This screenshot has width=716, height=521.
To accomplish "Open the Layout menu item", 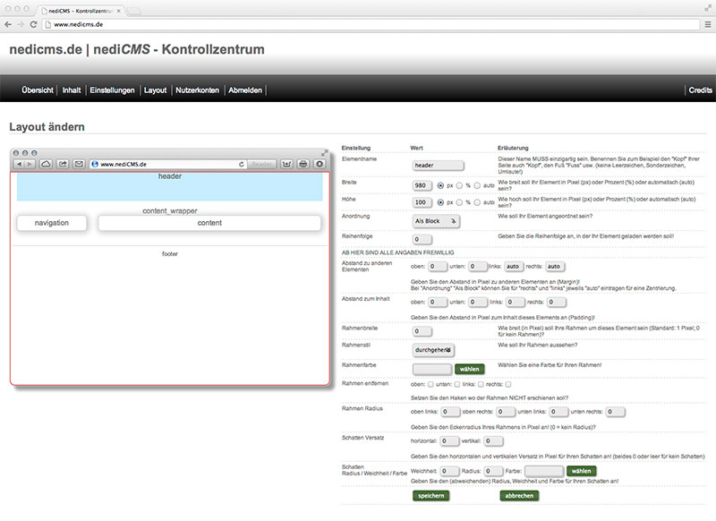I will [155, 90].
